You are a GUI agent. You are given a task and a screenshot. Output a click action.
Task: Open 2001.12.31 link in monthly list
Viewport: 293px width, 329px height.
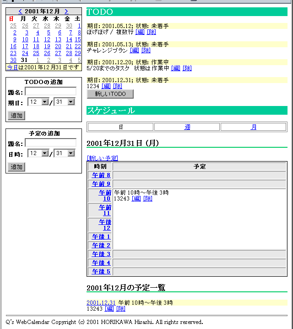[101, 303]
